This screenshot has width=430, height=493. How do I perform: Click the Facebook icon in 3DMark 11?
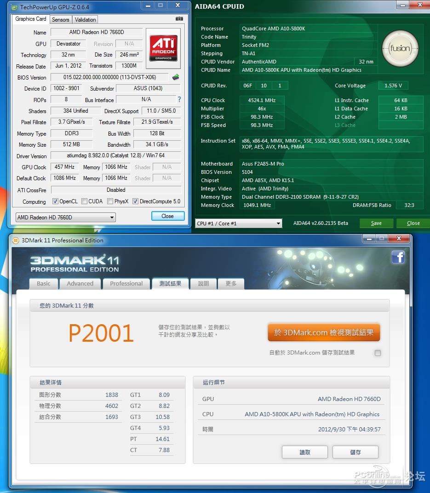pos(398,257)
